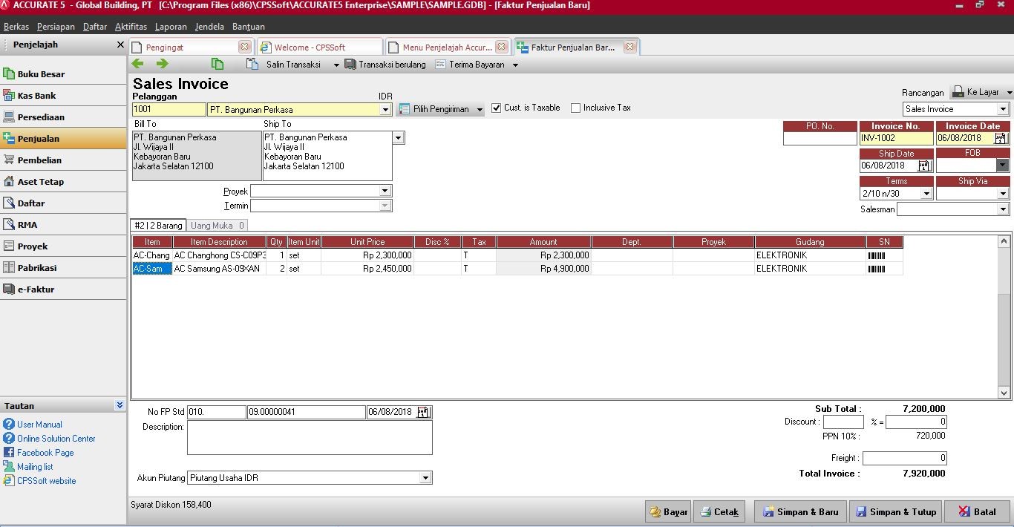Open the Kas Bank module

pos(36,96)
